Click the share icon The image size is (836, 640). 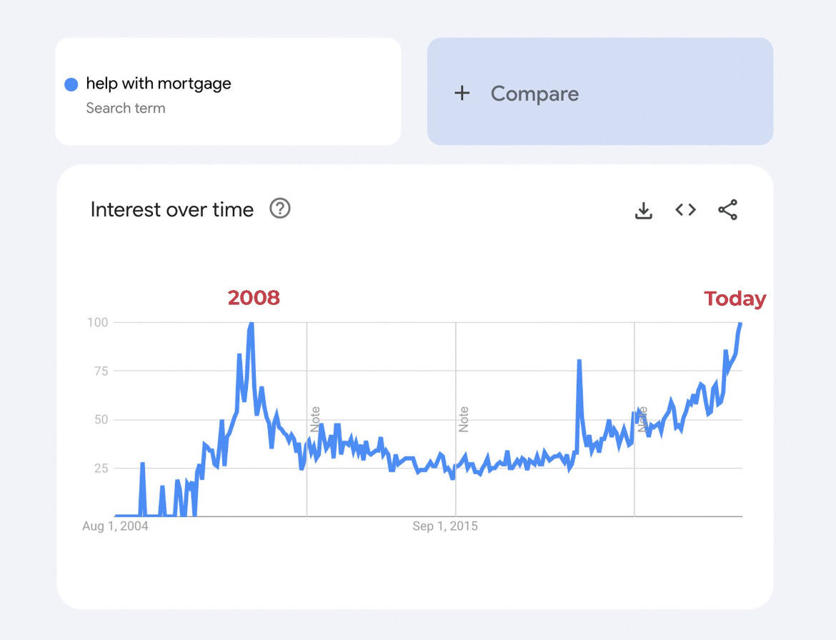pyautogui.click(x=727, y=210)
